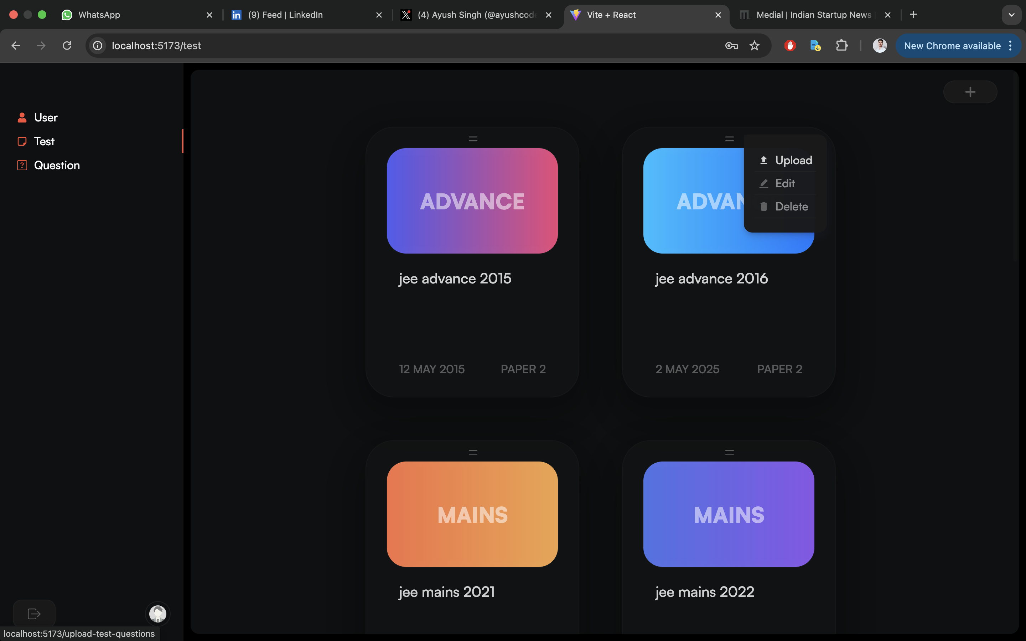Reload the localhost page

pyautogui.click(x=67, y=46)
